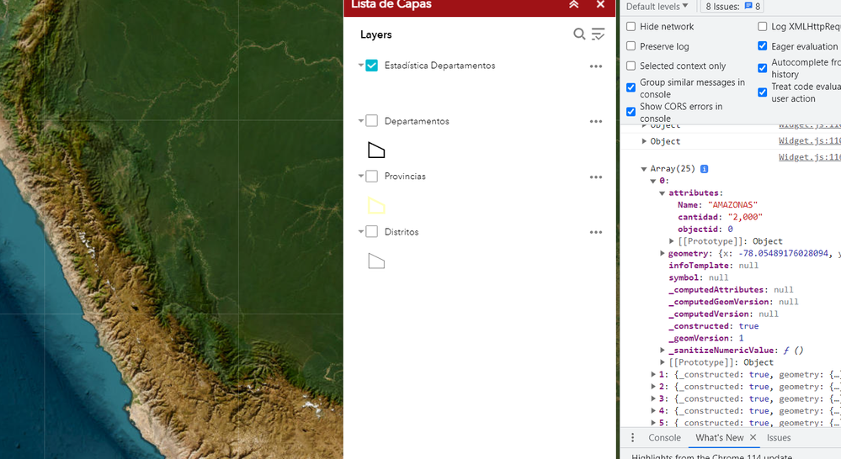The height and width of the screenshot is (459, 841).
Task: Open three-dots menu for Distritos layer
Action: point(596,233)
